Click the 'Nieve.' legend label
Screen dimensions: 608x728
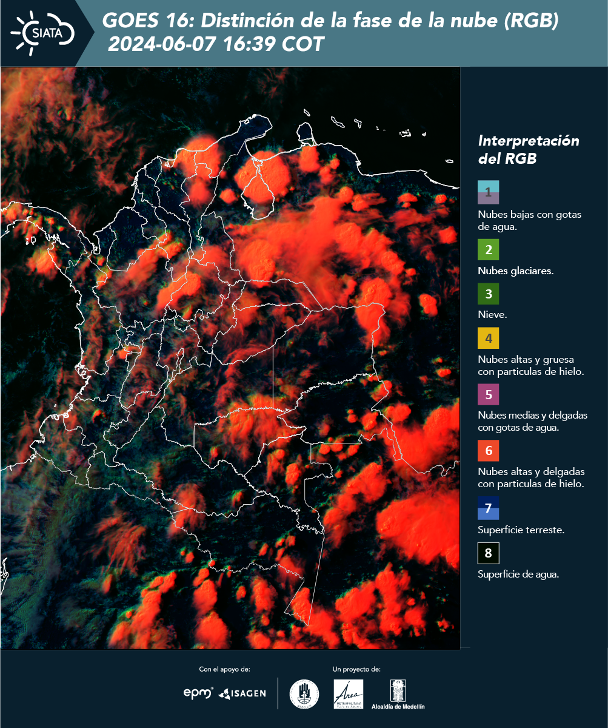point(492,315)
